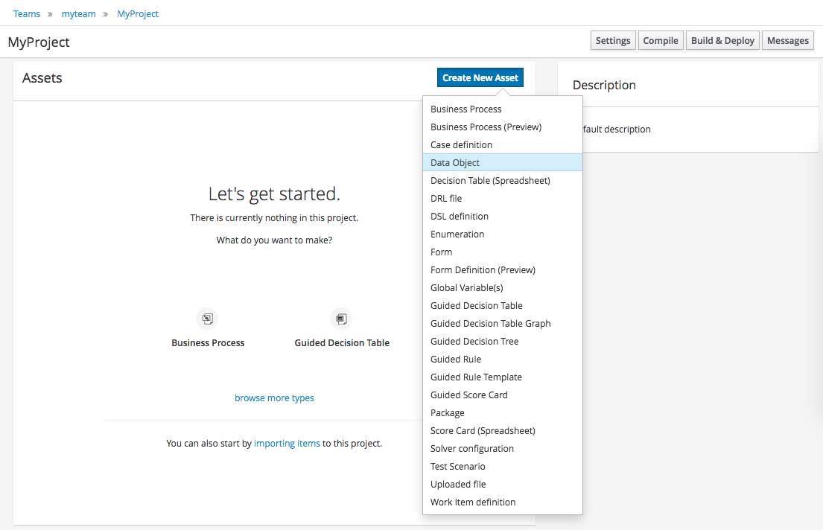Select DRL file menu entry

pyautogui.click(x=502, y=198)
